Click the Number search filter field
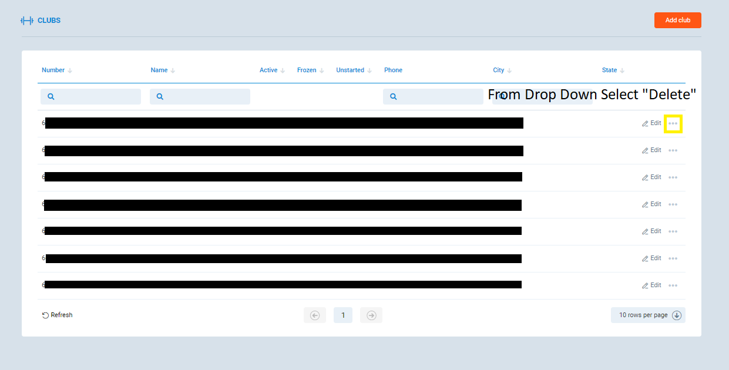The image size is (729, 370). coord(90,96)
